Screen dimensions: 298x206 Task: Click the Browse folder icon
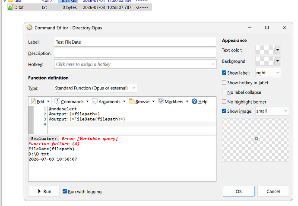coord(132,101)
